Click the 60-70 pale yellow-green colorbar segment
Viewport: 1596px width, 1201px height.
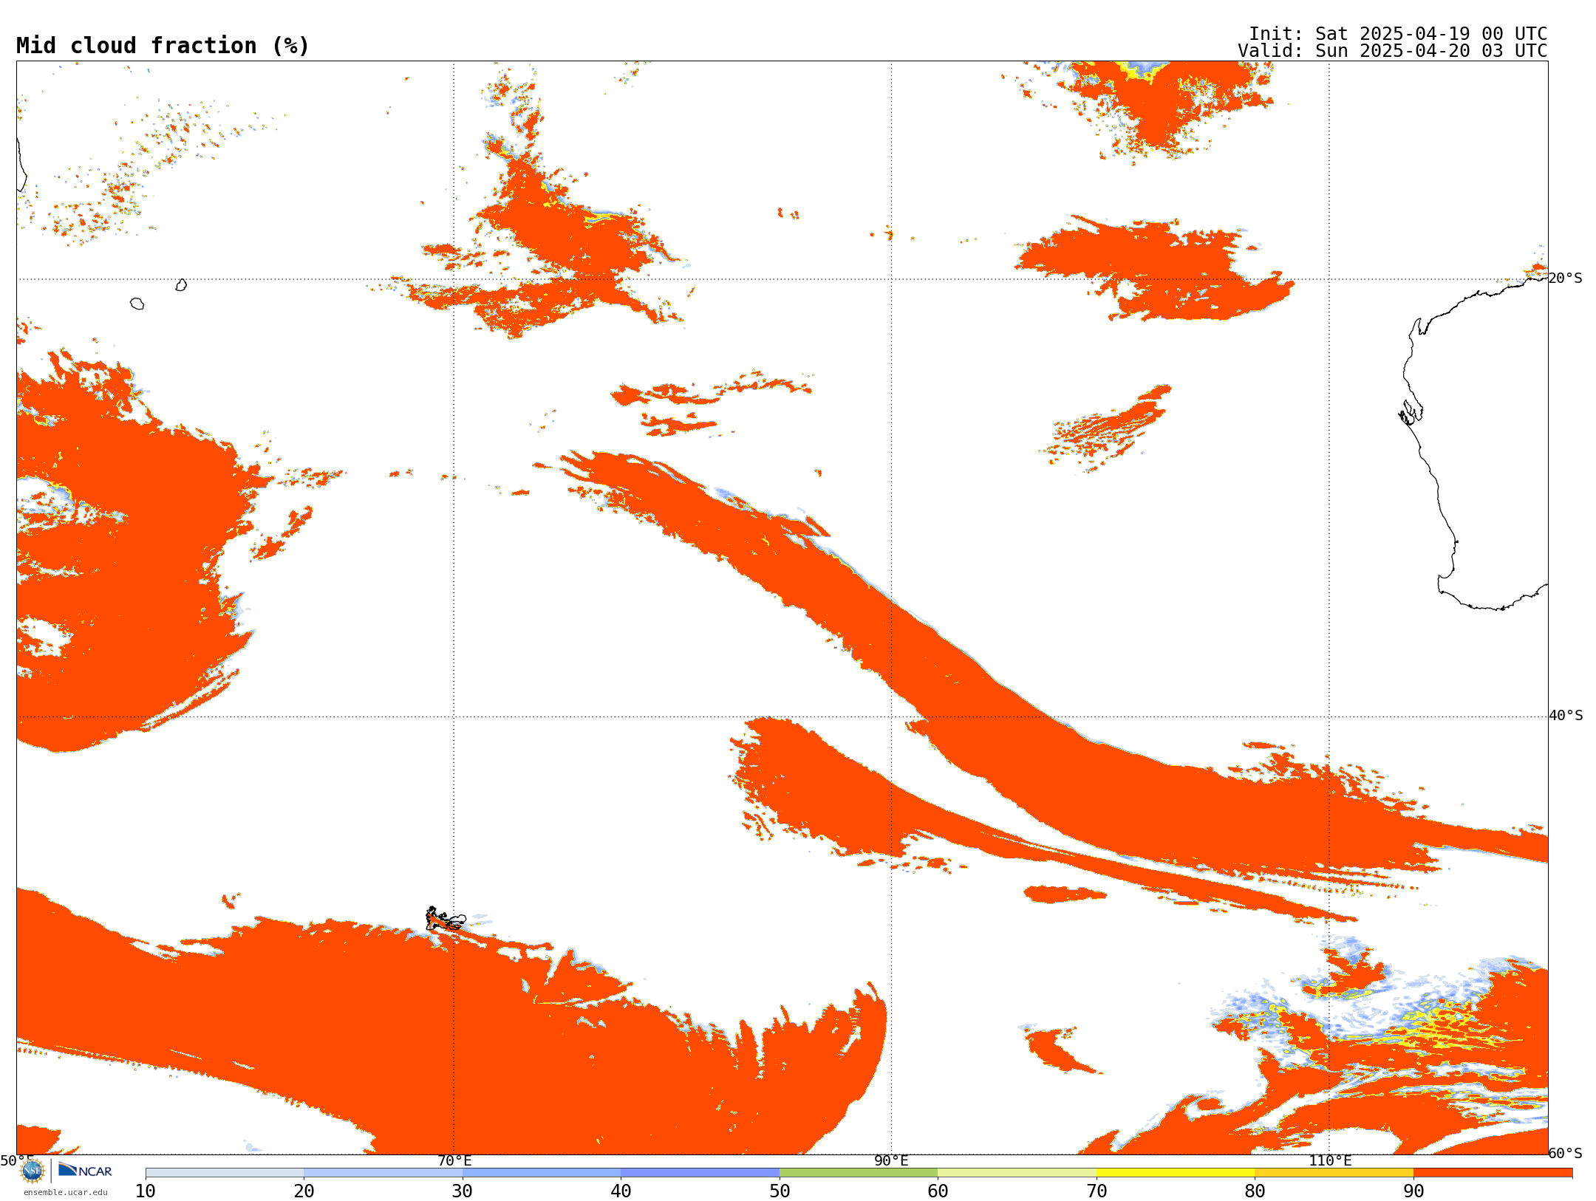tap(1017, 1173)
